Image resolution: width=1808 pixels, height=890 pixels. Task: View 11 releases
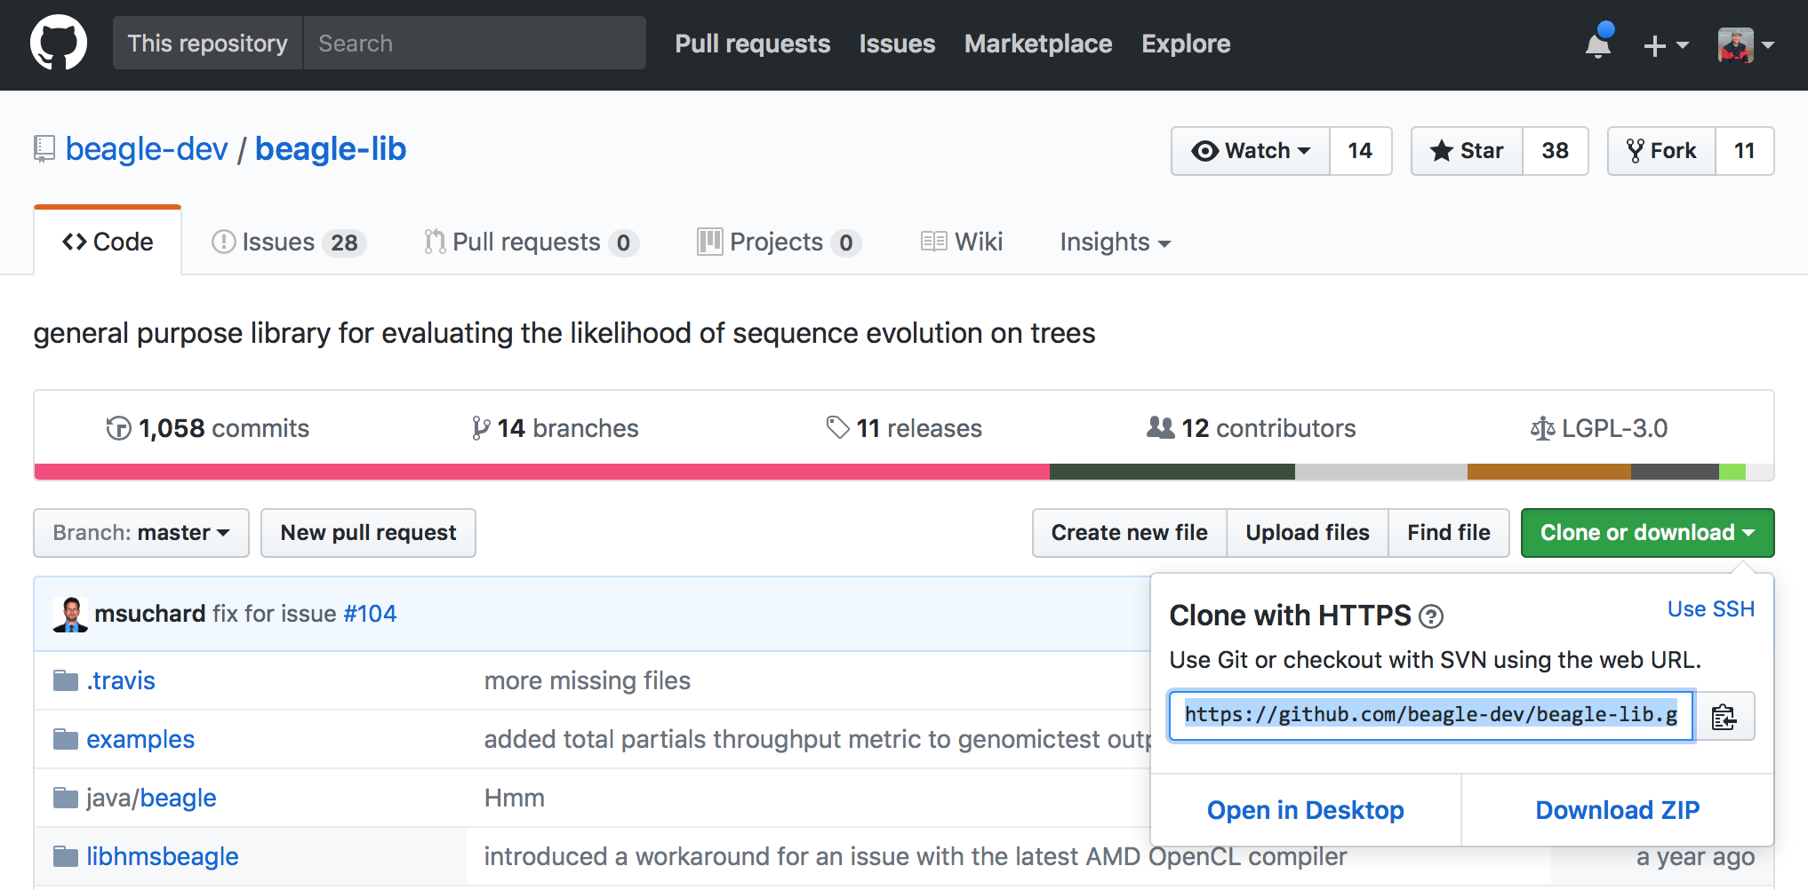[x=904, y=428]
